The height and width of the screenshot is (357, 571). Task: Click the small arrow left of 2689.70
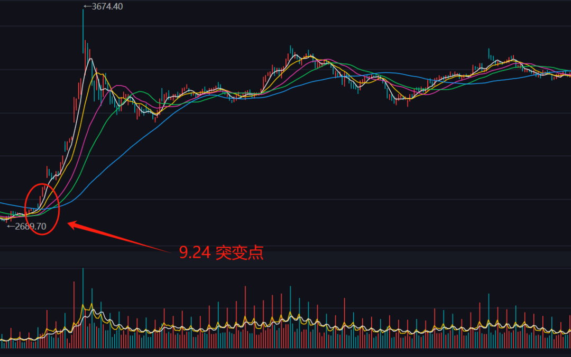point(11,227)
